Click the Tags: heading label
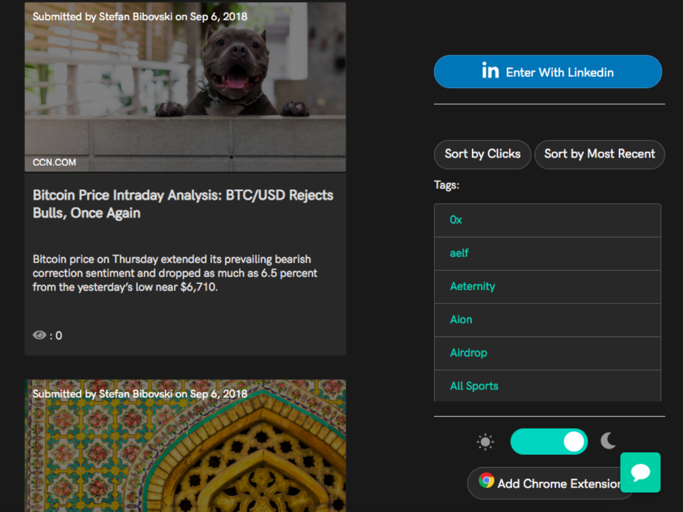This screenshot has width=683, height=512. [x=447, y=185]
